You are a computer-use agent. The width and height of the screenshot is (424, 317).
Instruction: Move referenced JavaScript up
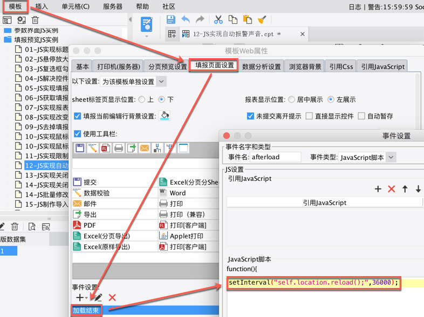tap(405, 189)
